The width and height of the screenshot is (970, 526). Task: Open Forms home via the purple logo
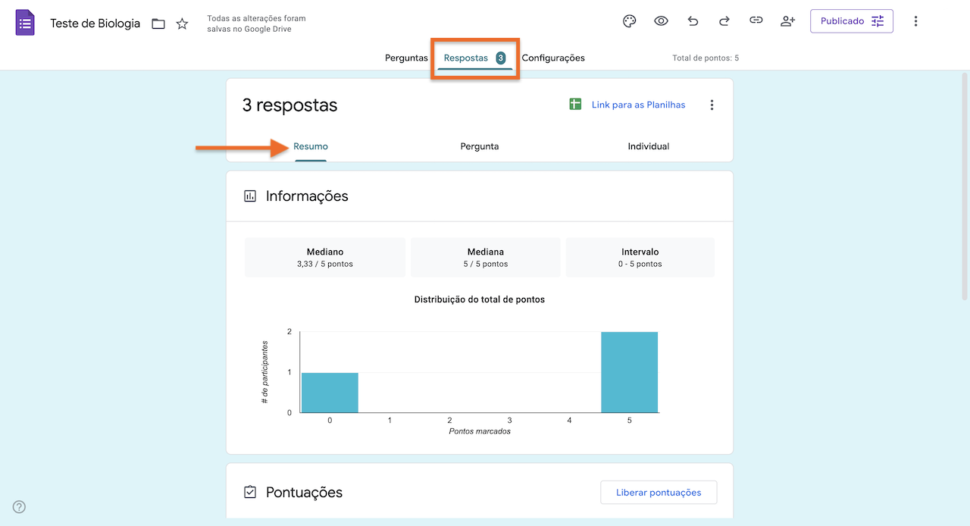[x=25, y=22]
